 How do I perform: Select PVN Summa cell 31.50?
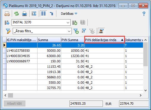tap(73, 61)
